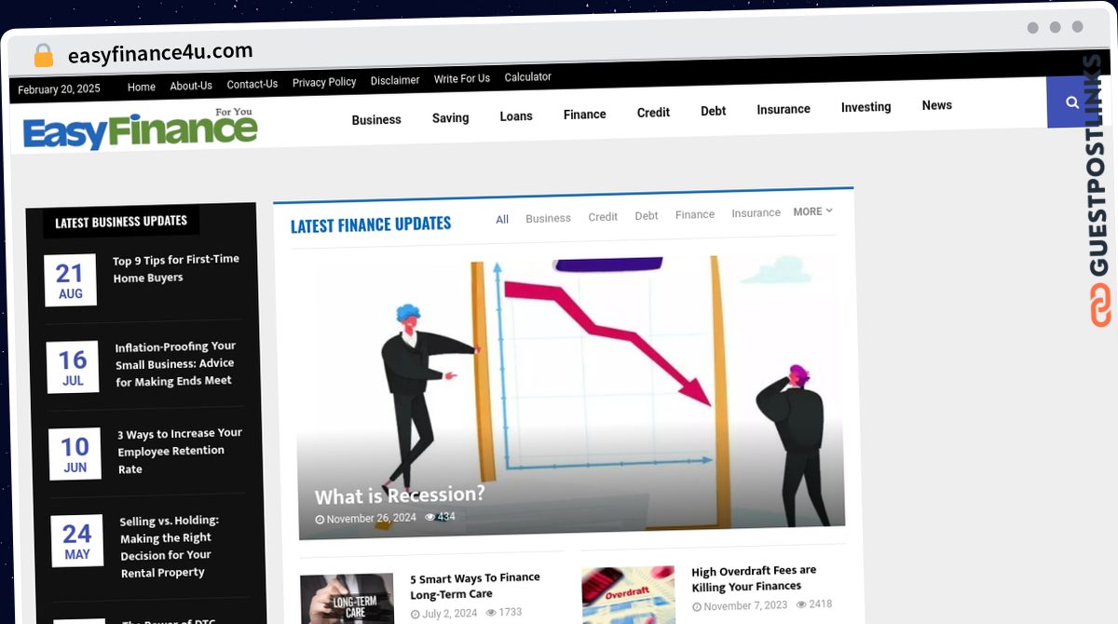Go to the Contact-Us page

point(252,84)
